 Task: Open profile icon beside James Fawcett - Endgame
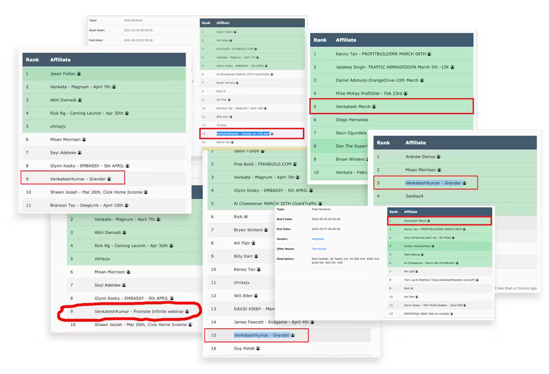tap(312, 322)
